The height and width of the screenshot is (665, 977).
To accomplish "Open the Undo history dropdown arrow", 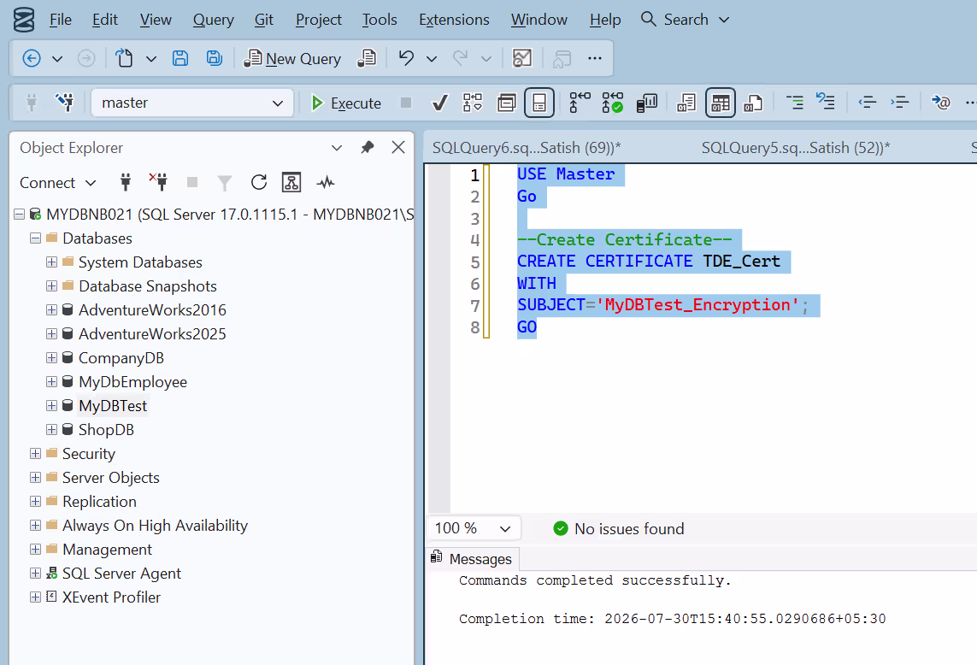I will (431, 59).
